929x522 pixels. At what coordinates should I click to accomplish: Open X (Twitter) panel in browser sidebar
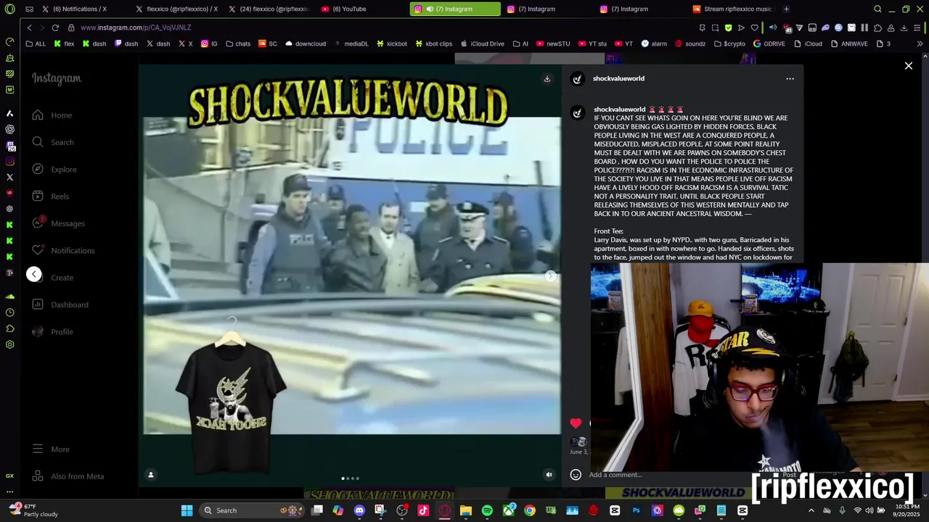tap(9, 177)
